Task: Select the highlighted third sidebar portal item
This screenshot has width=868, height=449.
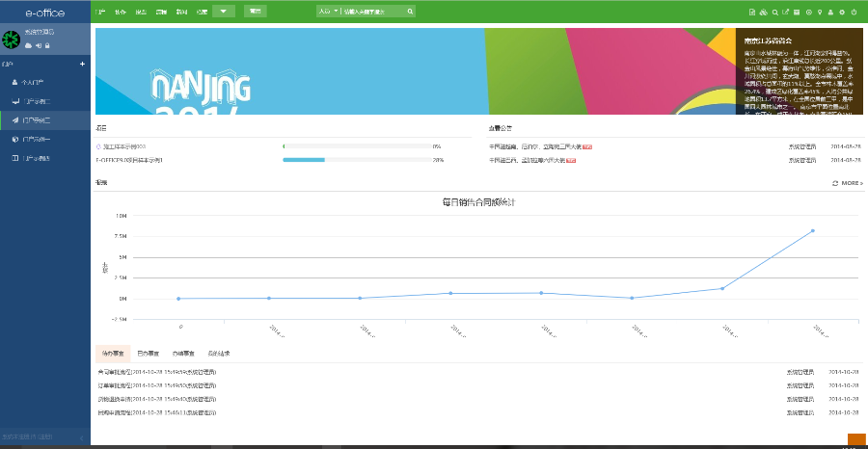Action: (x=45, y=120)
